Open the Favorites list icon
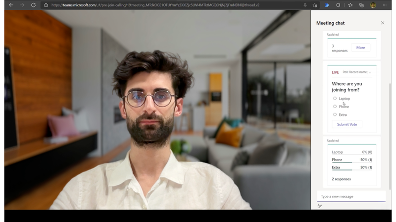 pos(350,5)
